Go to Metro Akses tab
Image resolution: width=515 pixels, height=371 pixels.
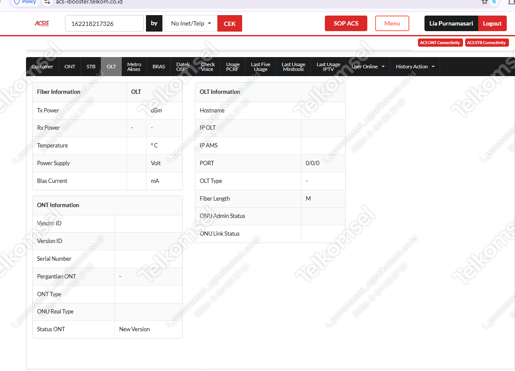134,67
